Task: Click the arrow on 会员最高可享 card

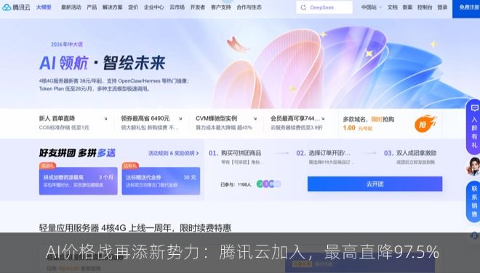Action: (x=323, y=118)
